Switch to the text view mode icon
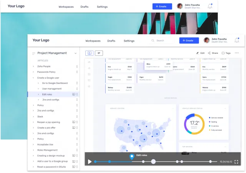This screenshot has width=246, height=173. coord(99,53)
